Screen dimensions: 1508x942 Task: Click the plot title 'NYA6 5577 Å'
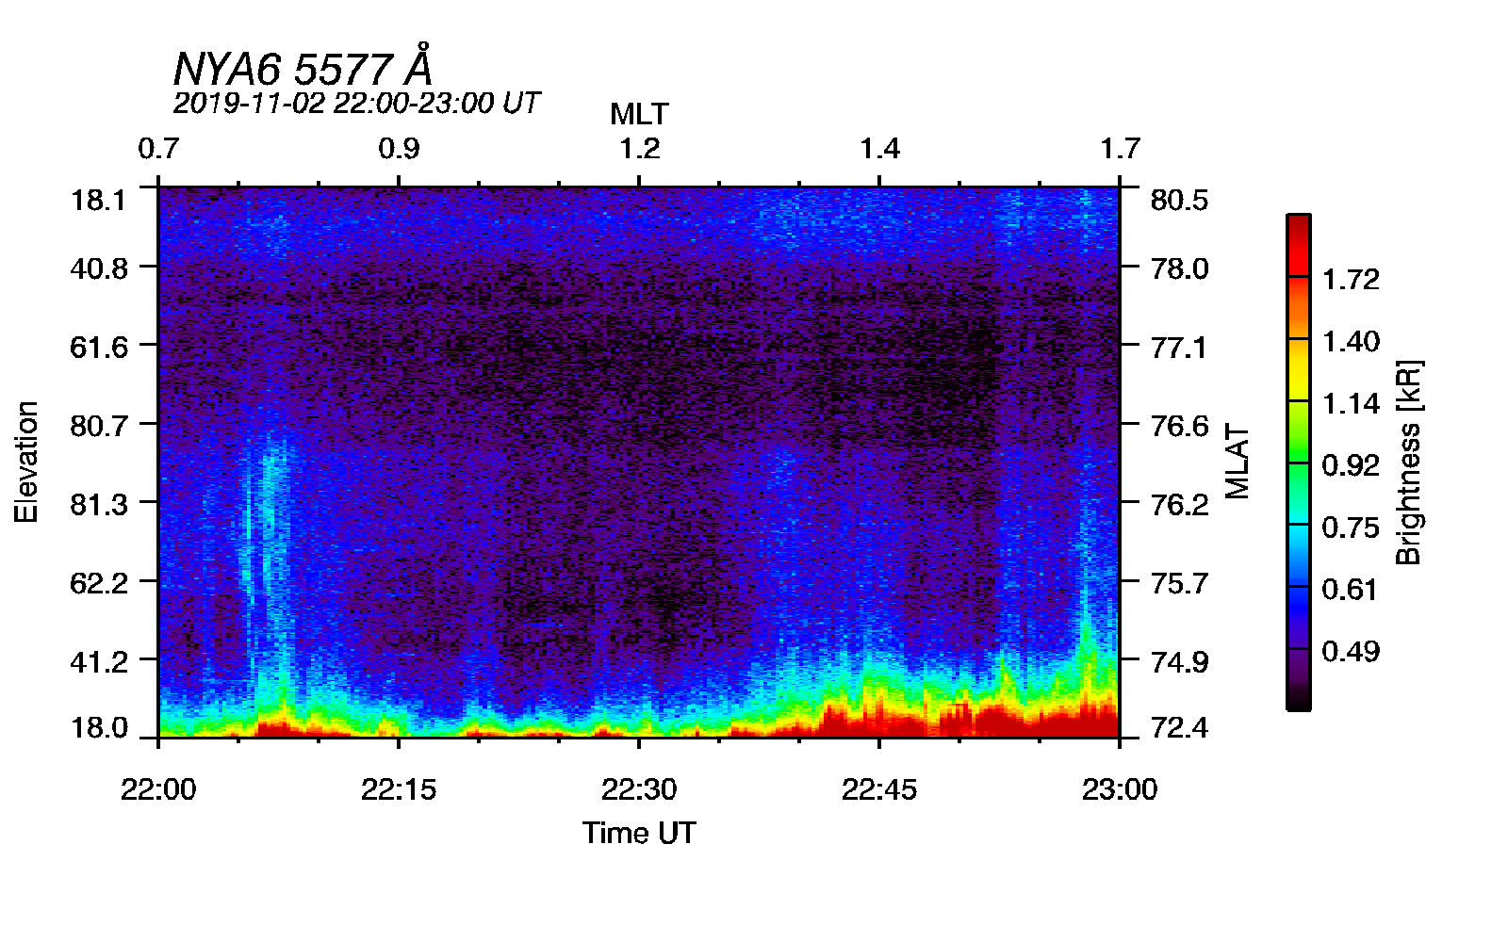(303, 66)
